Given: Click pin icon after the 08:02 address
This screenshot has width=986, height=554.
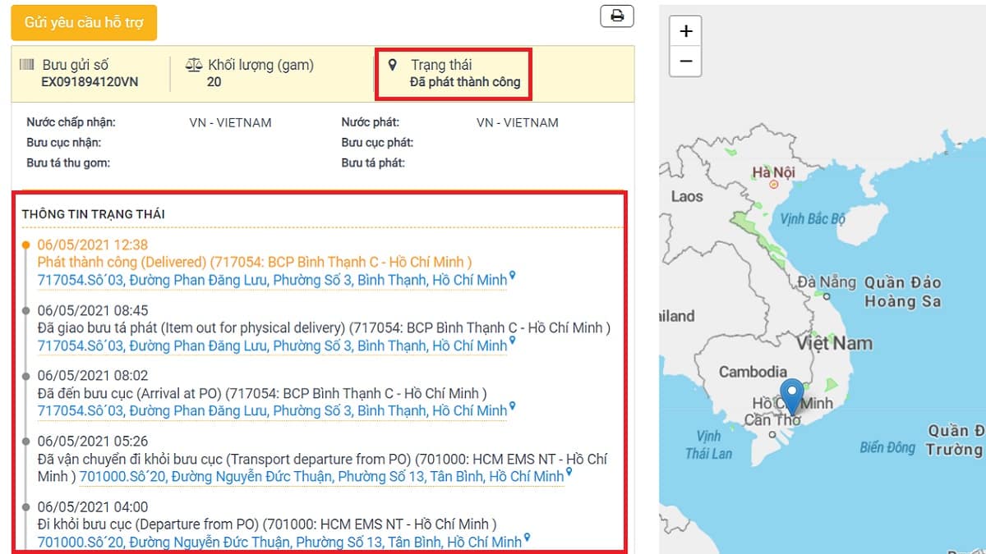Looking at the screenshot, I should point(512,406).
